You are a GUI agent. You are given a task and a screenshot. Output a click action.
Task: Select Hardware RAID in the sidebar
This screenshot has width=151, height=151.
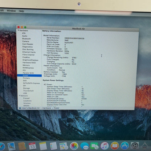(29, 62)
